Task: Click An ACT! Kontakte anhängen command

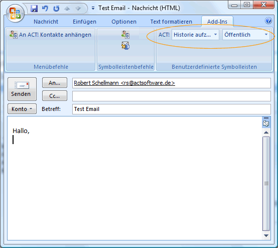Action: [51, 35]
